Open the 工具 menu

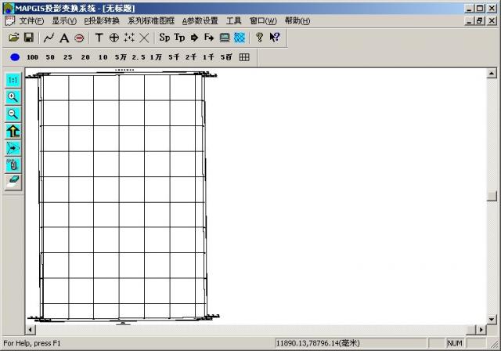point(233,21)
